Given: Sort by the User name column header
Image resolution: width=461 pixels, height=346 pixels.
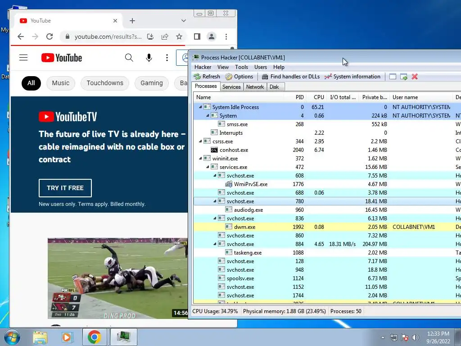Looking at the screenshot, I should click(421, 97).
